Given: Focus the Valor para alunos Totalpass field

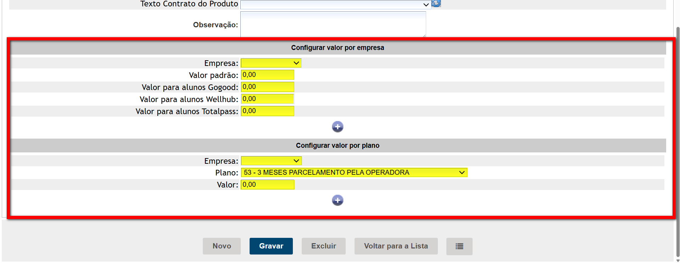Looking at the screenshot, I should (x=268, y=111).
